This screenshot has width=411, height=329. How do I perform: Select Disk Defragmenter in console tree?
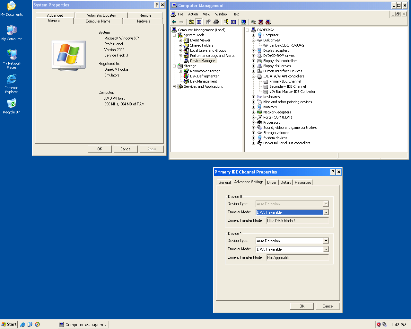point(204,76)
